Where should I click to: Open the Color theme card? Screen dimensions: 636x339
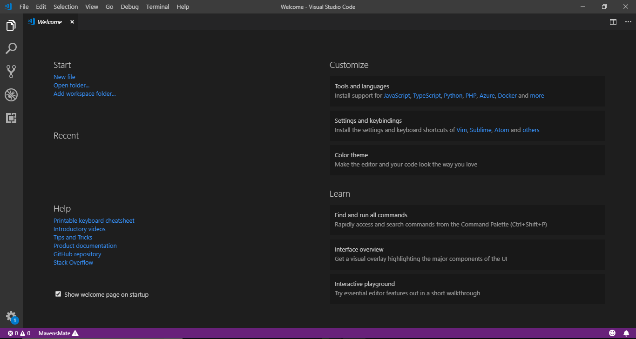[x=467, y=160]
